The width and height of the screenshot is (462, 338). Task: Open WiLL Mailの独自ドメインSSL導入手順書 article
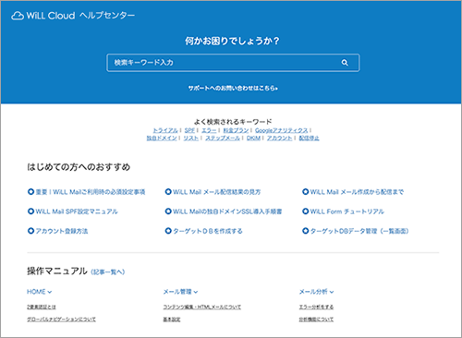[x=227, y=211]
